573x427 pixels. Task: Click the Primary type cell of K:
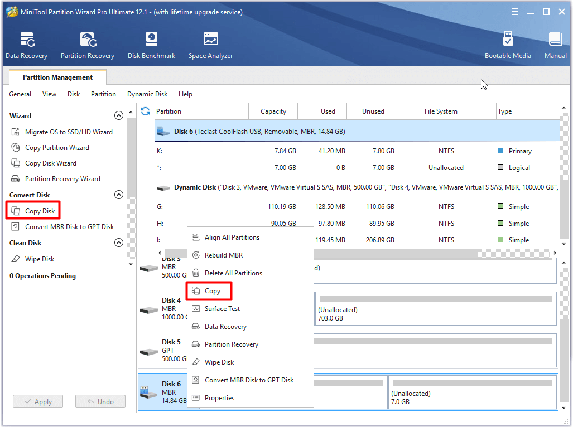(x=514, y=151)
